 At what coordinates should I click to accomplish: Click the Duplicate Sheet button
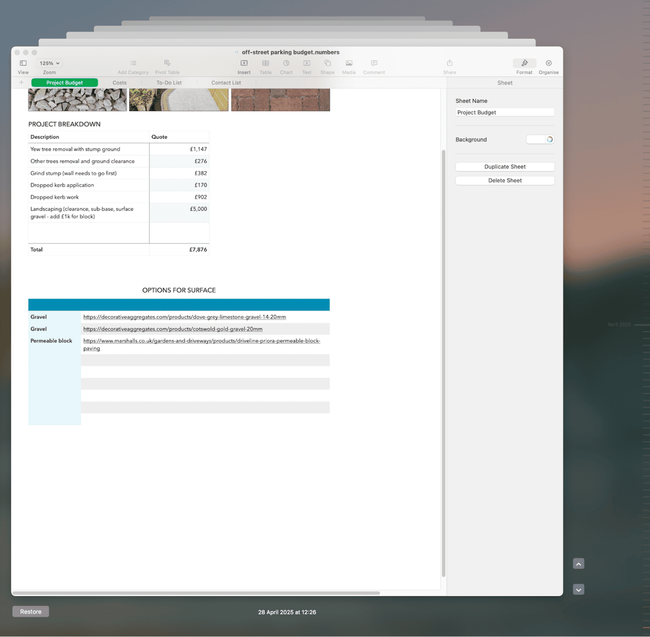pos(505,167)
